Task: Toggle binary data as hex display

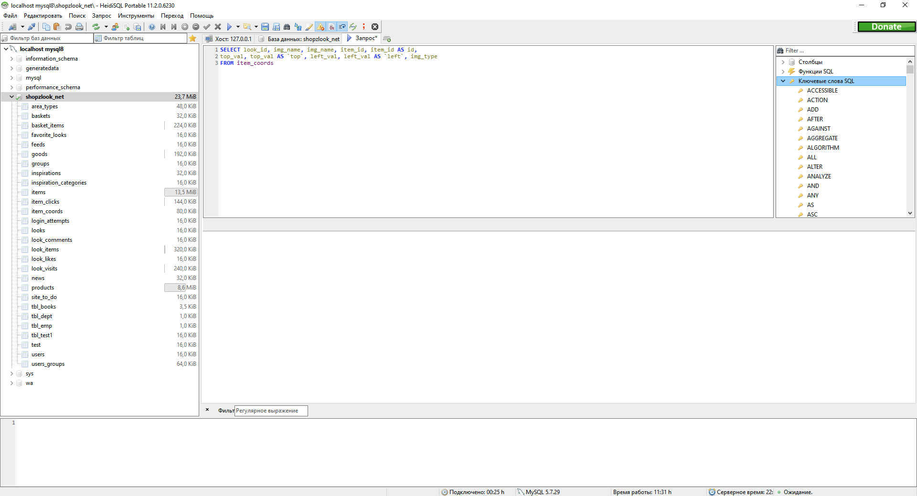Action: [331, 27]
